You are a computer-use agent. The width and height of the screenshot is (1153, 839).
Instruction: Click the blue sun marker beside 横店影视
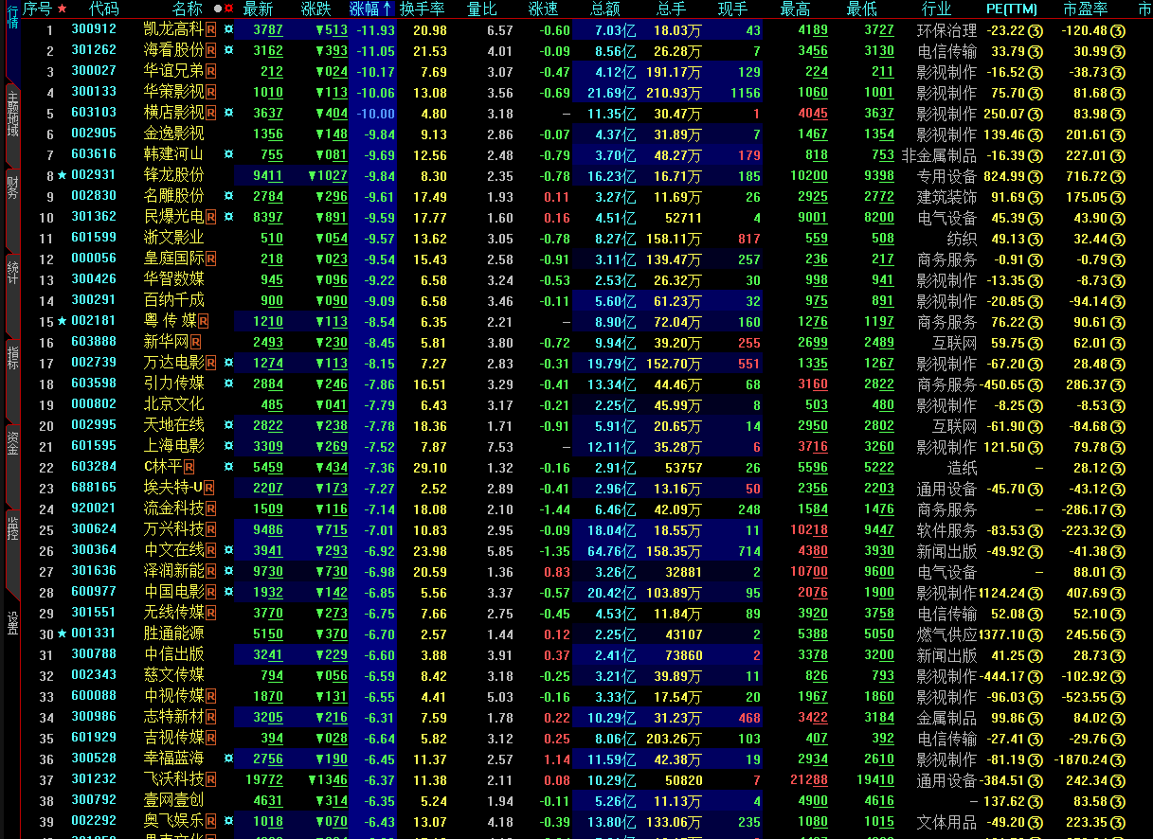[x=228, y=114]
